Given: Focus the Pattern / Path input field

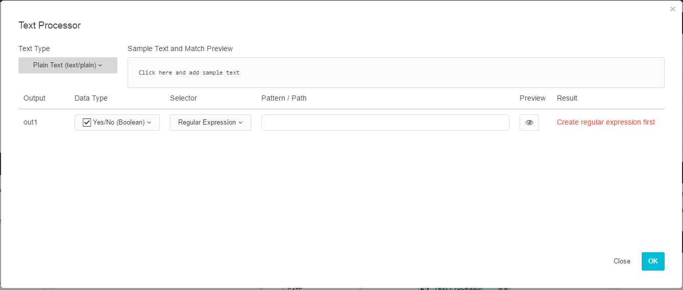Looking at the screenshot, I should click(385, 123).
